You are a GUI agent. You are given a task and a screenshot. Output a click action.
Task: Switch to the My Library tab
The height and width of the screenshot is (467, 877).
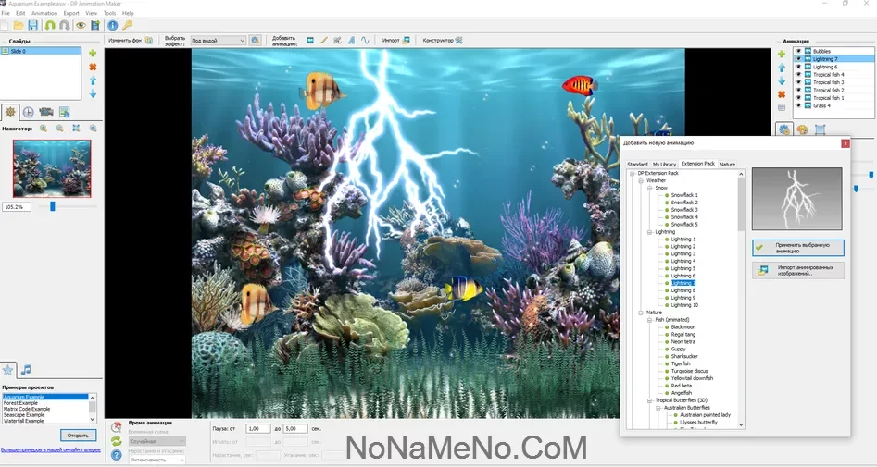(x=664, y=164)
